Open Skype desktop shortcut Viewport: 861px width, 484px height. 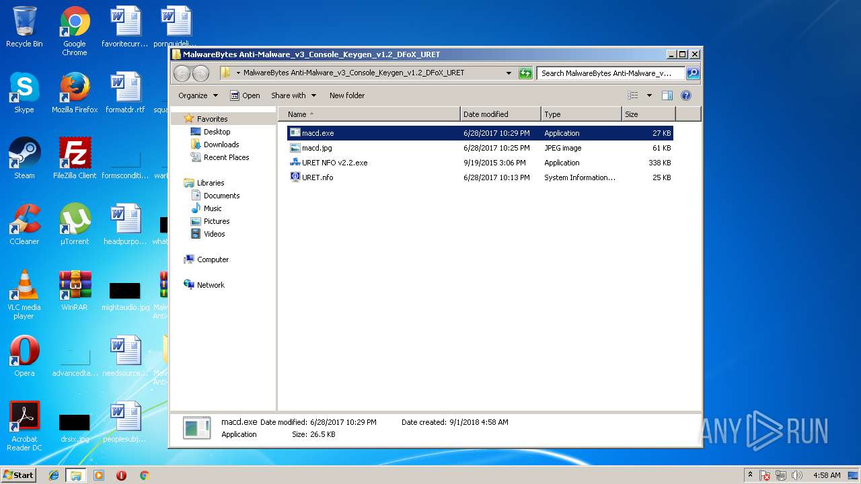pos(24,93)
